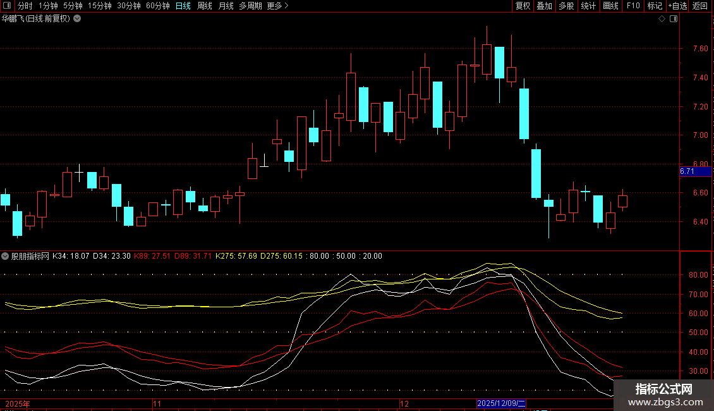Click the 80.00 indicator axis label
This screenshot has height=411, width=714.
(x=698, y=275)
